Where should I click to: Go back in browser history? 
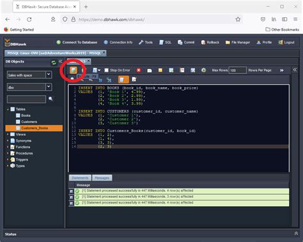pyautogui.click(x=8, y=20)
